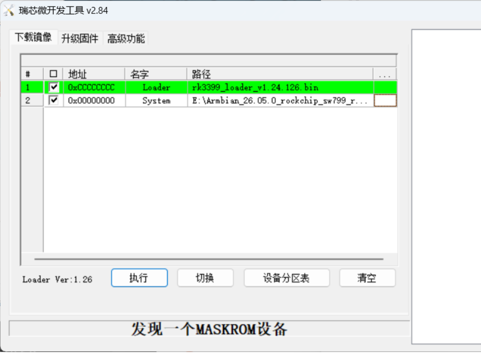
Task: Select the Armbian image path cell
Action: coord(280,100)
